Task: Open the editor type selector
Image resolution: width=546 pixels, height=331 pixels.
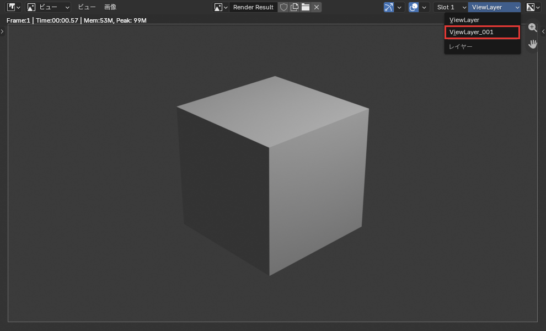Action: (x=14, y=7)
